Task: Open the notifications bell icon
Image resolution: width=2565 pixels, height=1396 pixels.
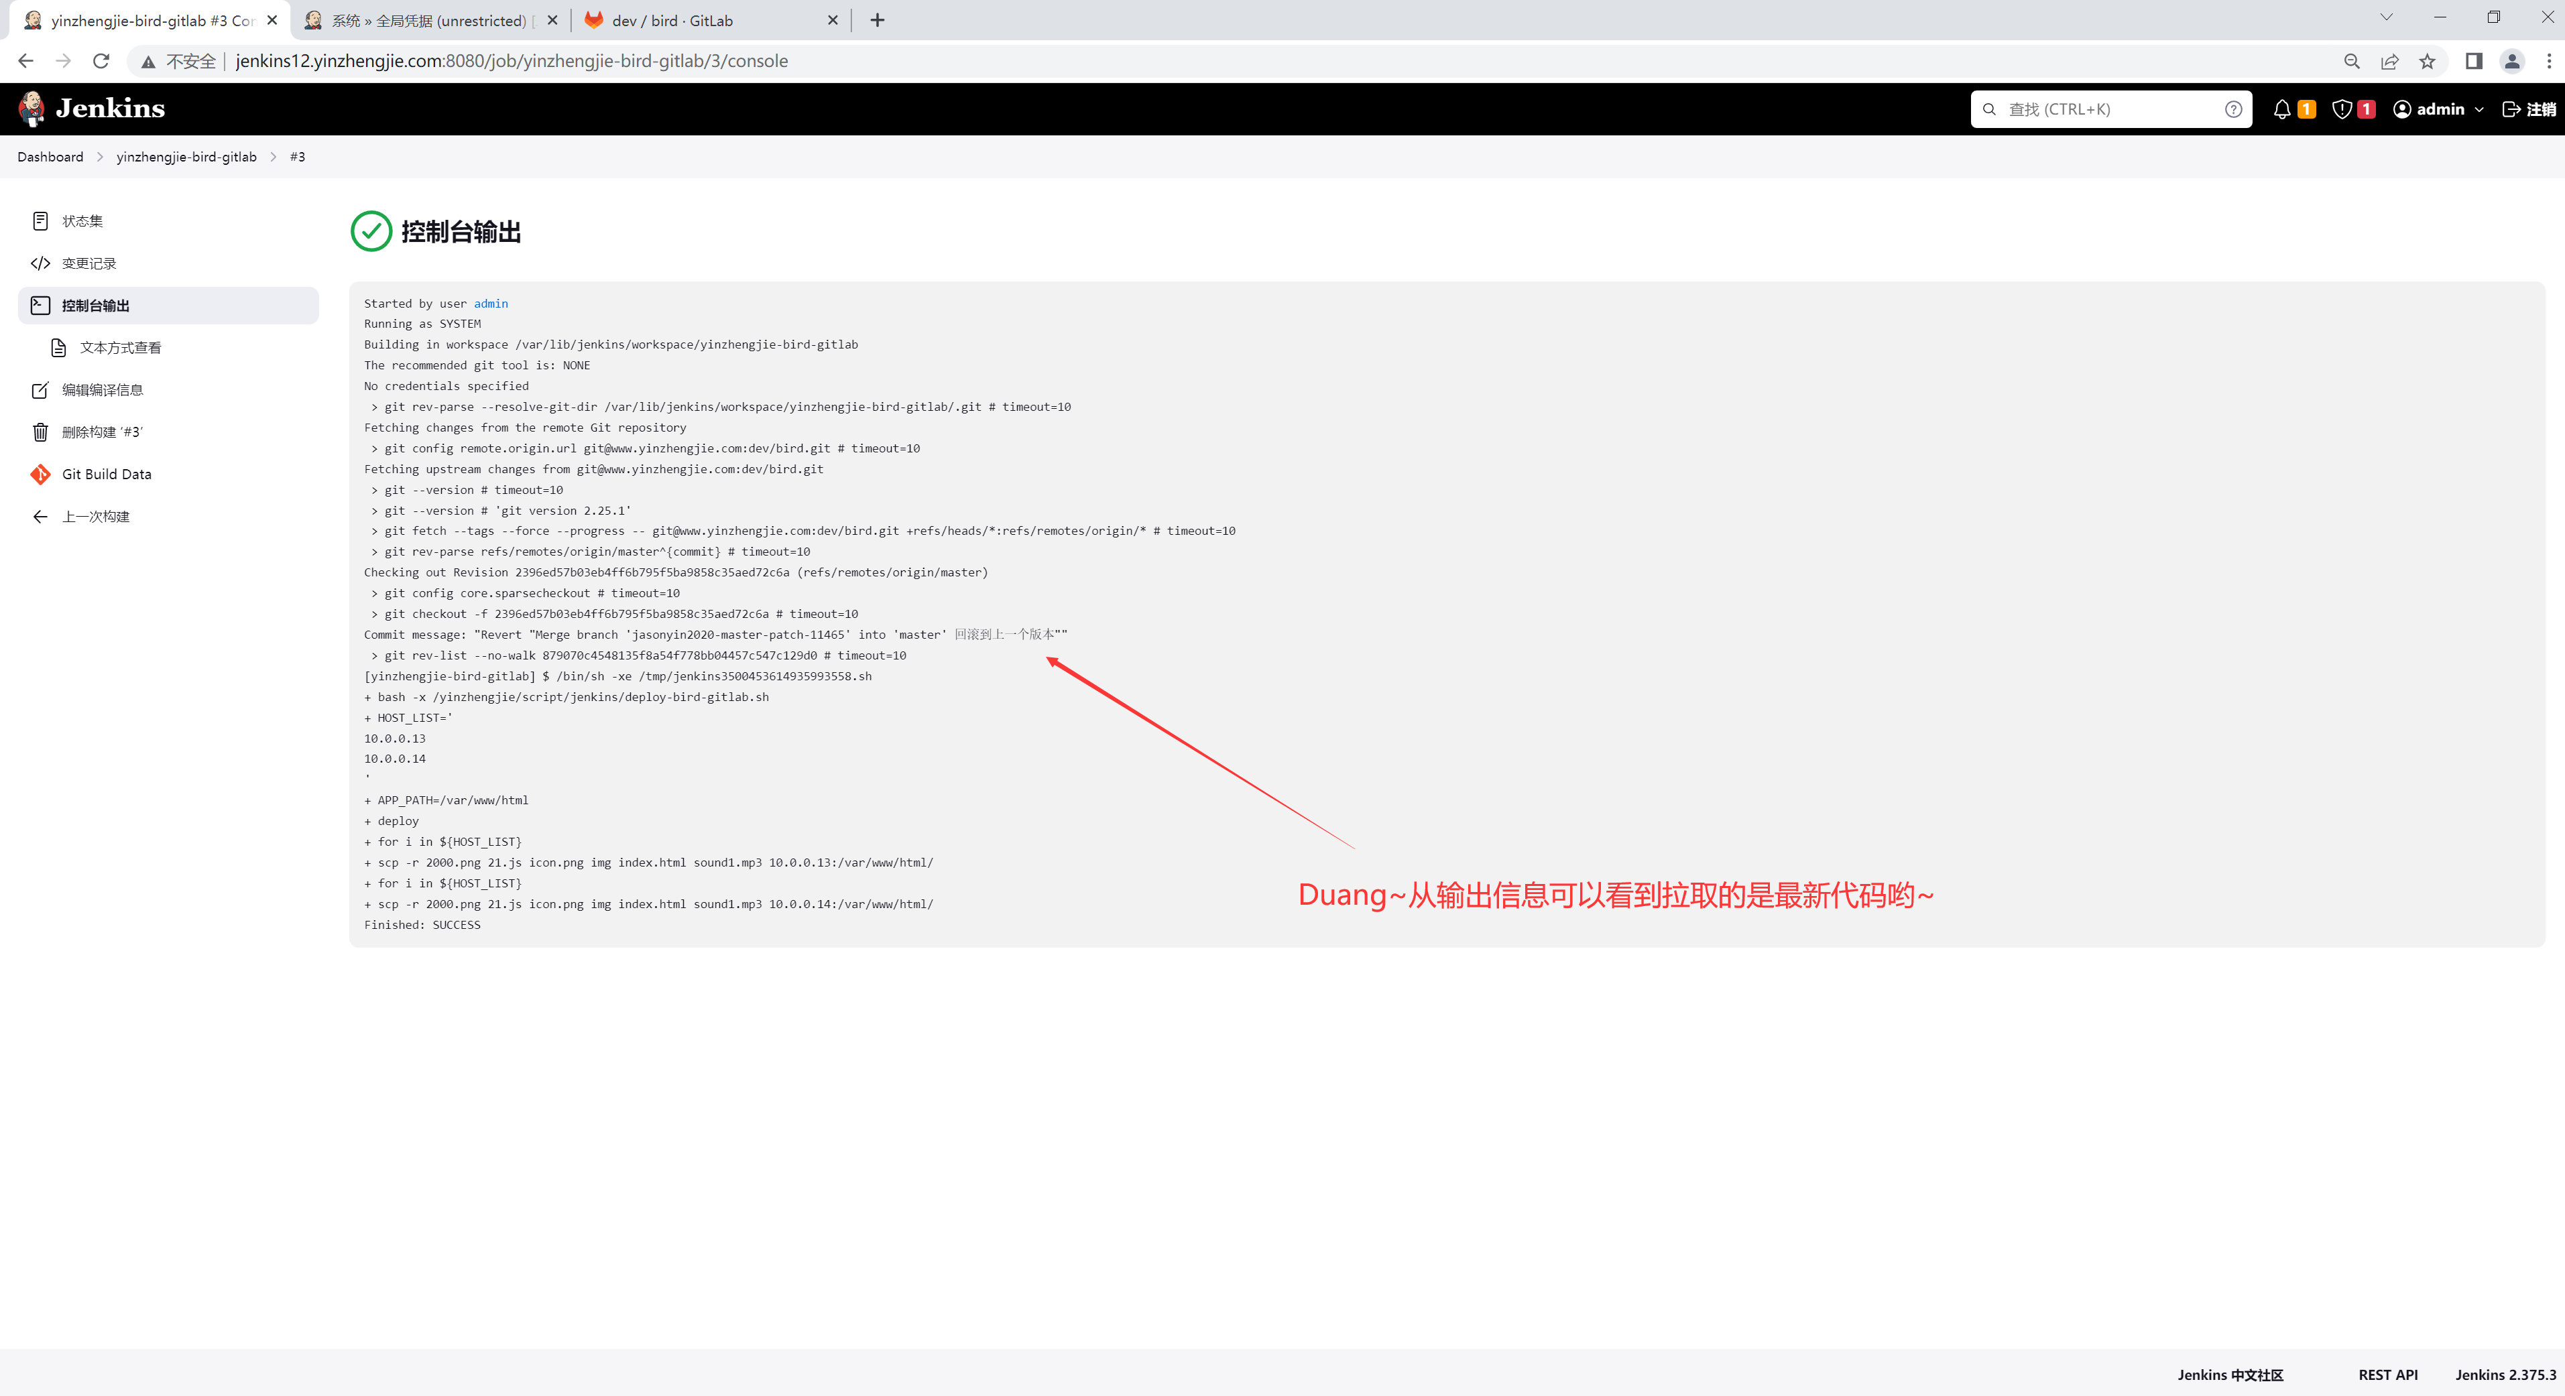Action: tap(2281, 109)
